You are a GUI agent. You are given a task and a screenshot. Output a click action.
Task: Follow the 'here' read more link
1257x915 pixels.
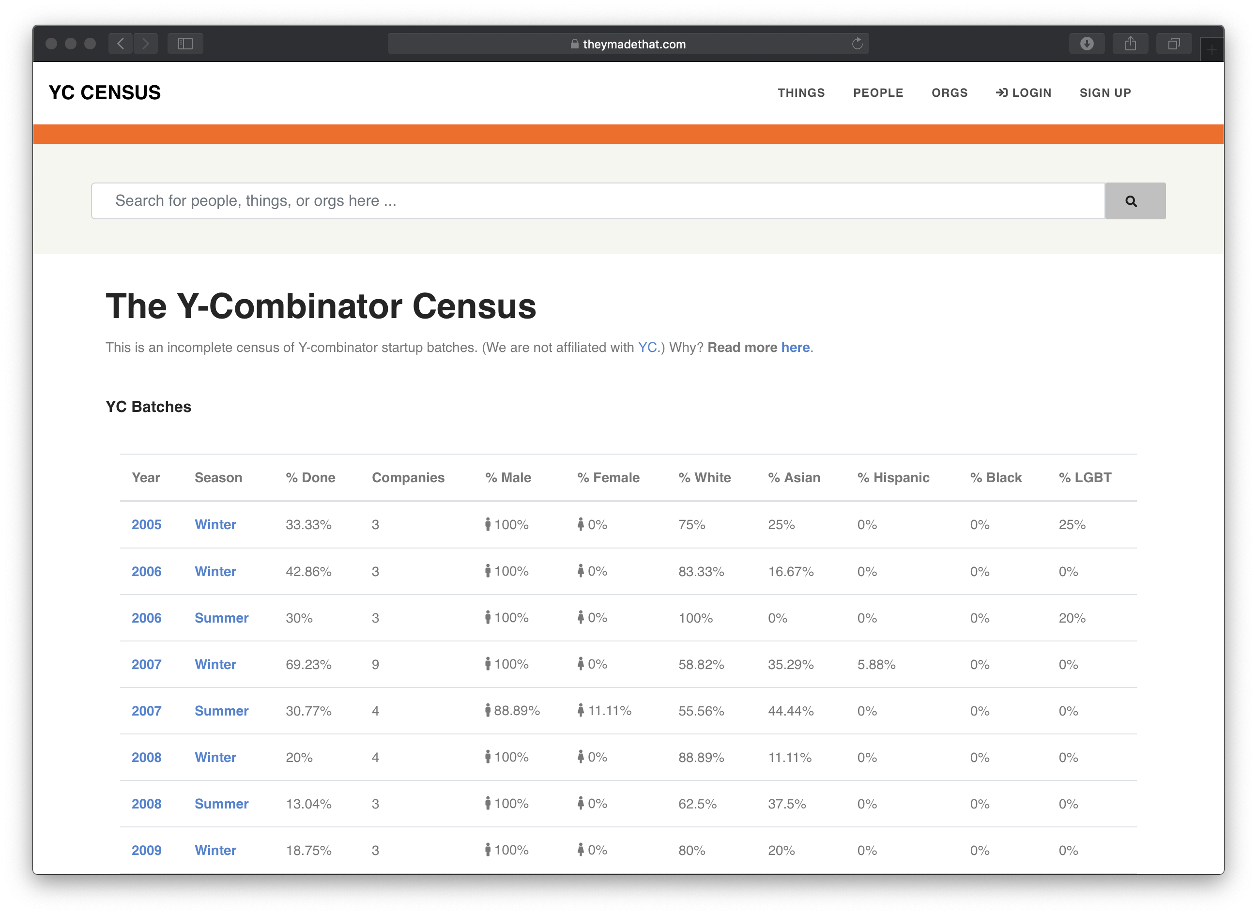pyautogui.click(x=796, y=348)
